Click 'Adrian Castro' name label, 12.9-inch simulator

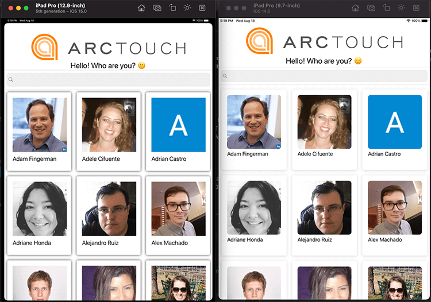[x=169, y=159]
